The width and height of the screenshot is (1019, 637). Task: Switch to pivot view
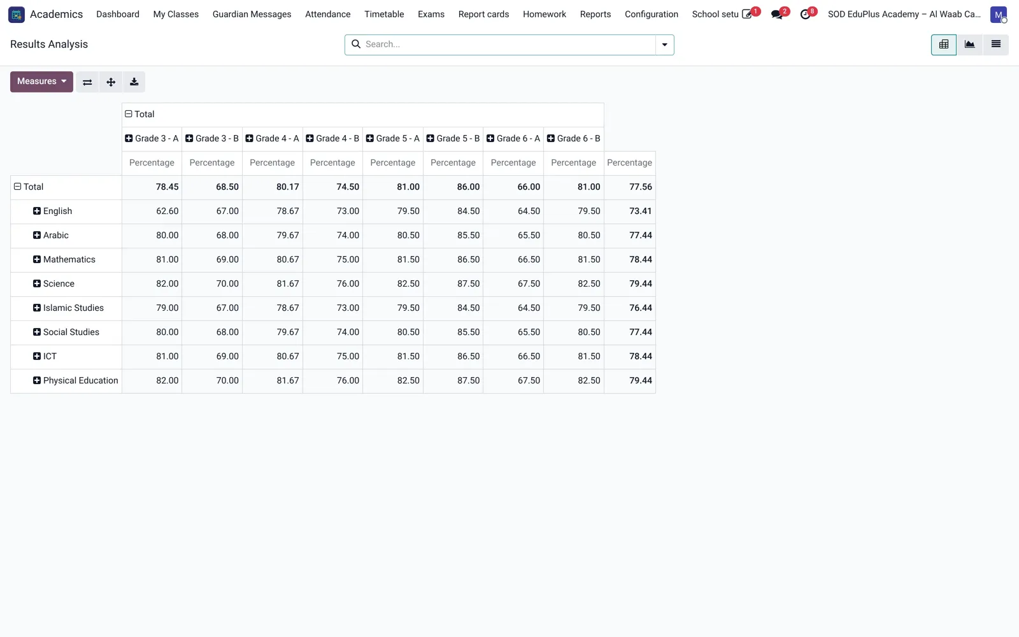[x=944, y=45]
